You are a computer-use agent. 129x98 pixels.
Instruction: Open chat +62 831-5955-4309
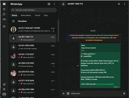click(x=33, y=47)
